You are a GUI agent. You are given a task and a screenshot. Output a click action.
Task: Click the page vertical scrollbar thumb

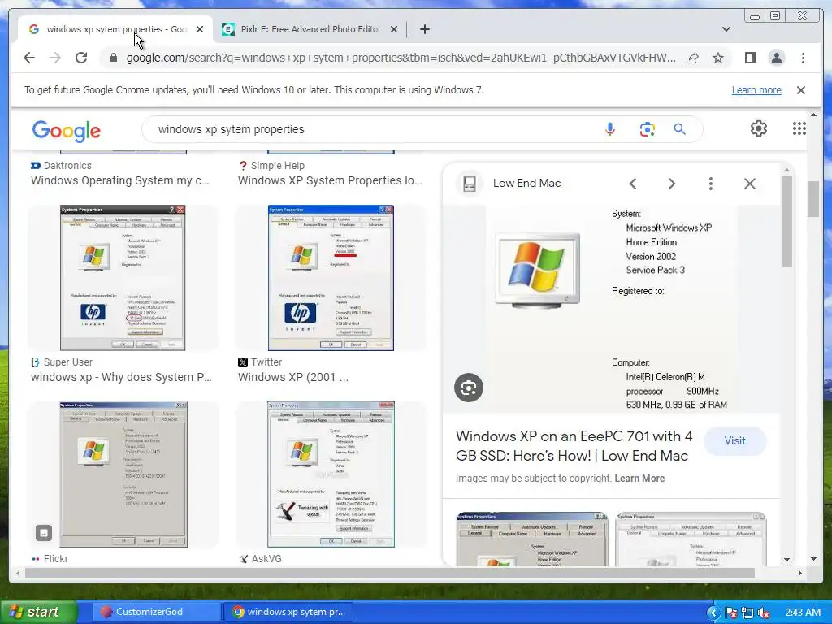tap(813, 198)
